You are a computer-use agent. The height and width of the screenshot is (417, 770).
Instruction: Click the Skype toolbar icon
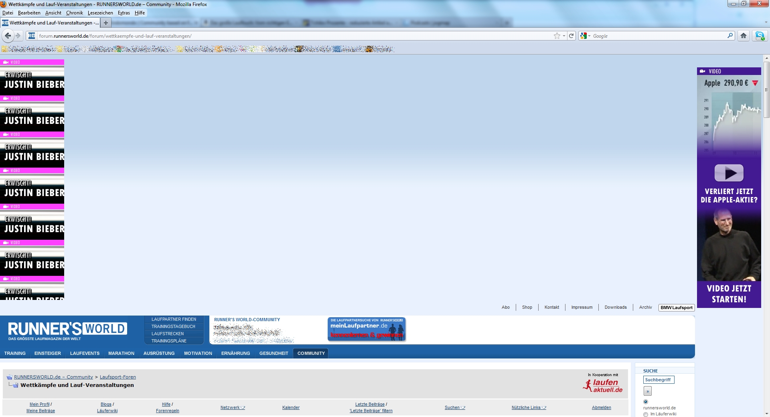[760, 36]
